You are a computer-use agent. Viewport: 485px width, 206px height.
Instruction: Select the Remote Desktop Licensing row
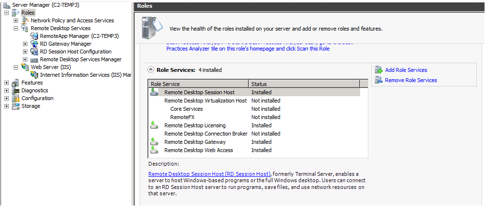point(255,126)
